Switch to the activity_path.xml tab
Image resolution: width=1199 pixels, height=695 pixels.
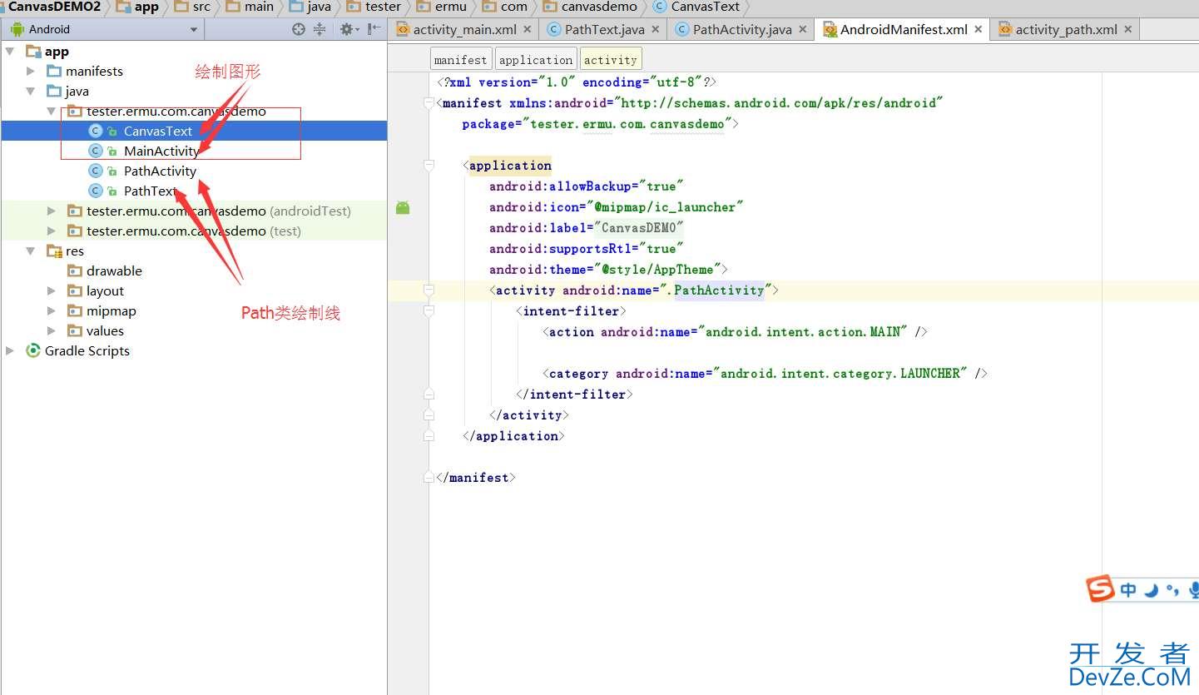1066,29
